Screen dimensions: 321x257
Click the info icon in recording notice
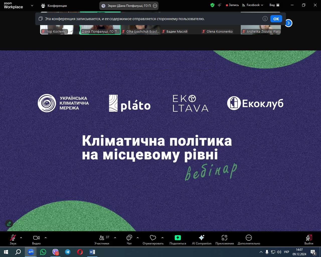265,19
